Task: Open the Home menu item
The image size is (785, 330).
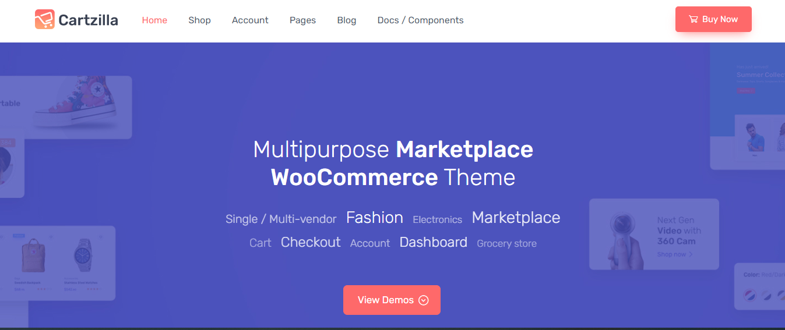Action: [x=154, y=20]
